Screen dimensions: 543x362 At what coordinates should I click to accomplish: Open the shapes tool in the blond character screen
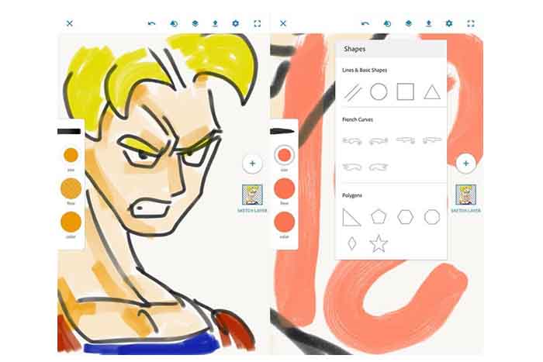(x=174, y=23)
